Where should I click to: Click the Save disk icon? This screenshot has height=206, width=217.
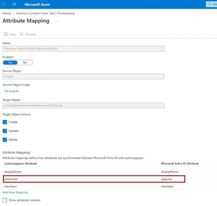pos(6,34)
